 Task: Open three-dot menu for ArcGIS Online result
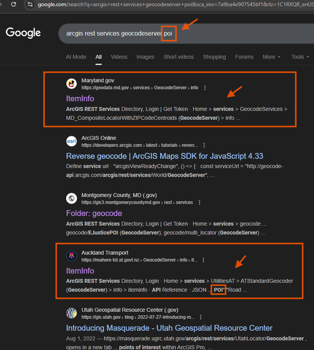click(204, 145)
